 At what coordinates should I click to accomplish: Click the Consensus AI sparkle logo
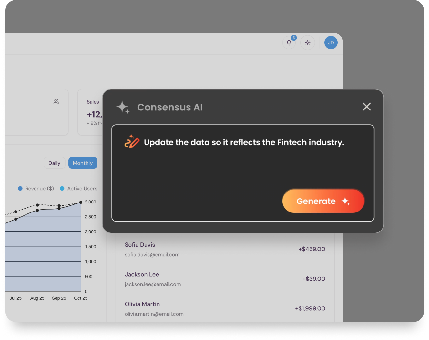click(123, 107)
